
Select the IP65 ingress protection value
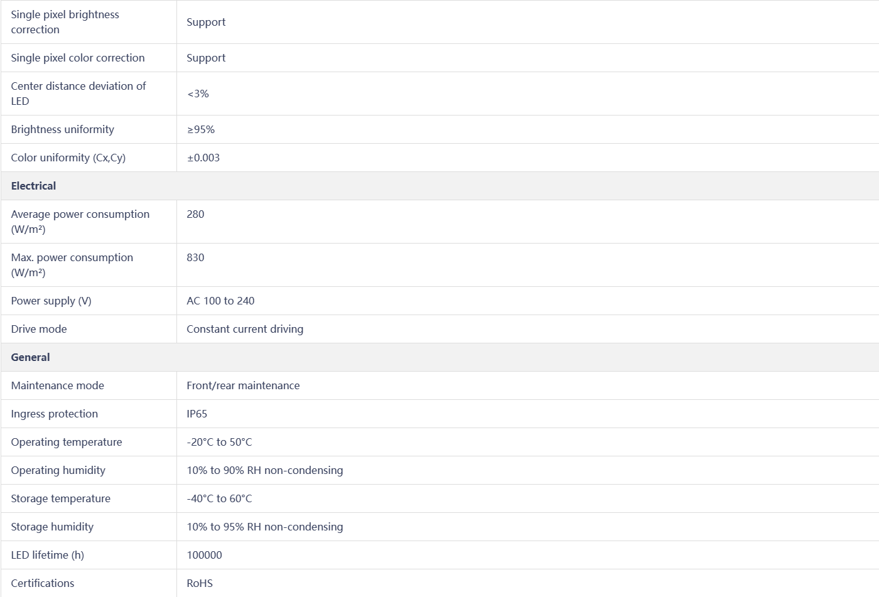click(x=197, y=414)
